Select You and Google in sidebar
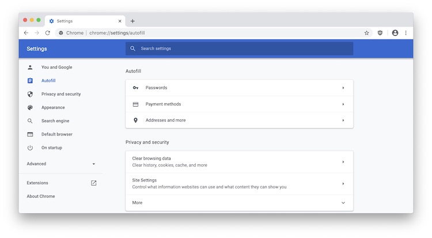Screen dimensions: 432x238 57,67
